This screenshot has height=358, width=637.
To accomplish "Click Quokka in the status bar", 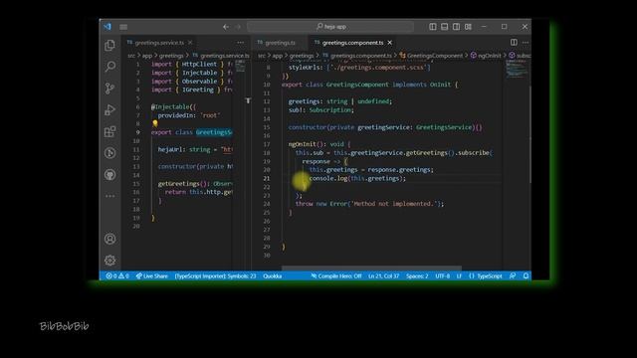I will coord(272,276).
